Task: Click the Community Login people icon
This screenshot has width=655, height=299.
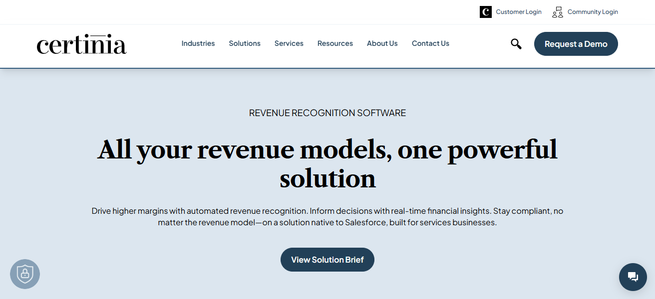Action: tap(557, 12)
